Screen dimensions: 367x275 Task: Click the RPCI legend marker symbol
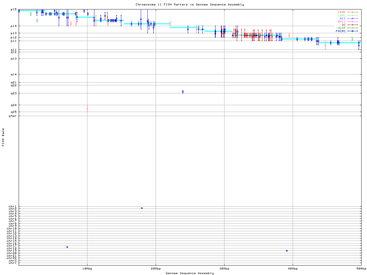[352, 22]
